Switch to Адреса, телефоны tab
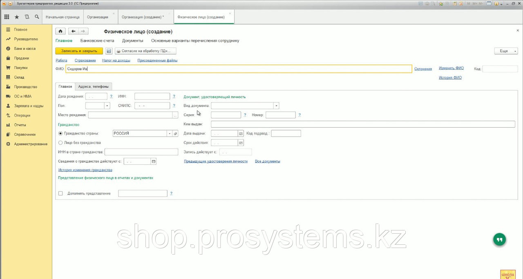 click(x=94, y=86)
